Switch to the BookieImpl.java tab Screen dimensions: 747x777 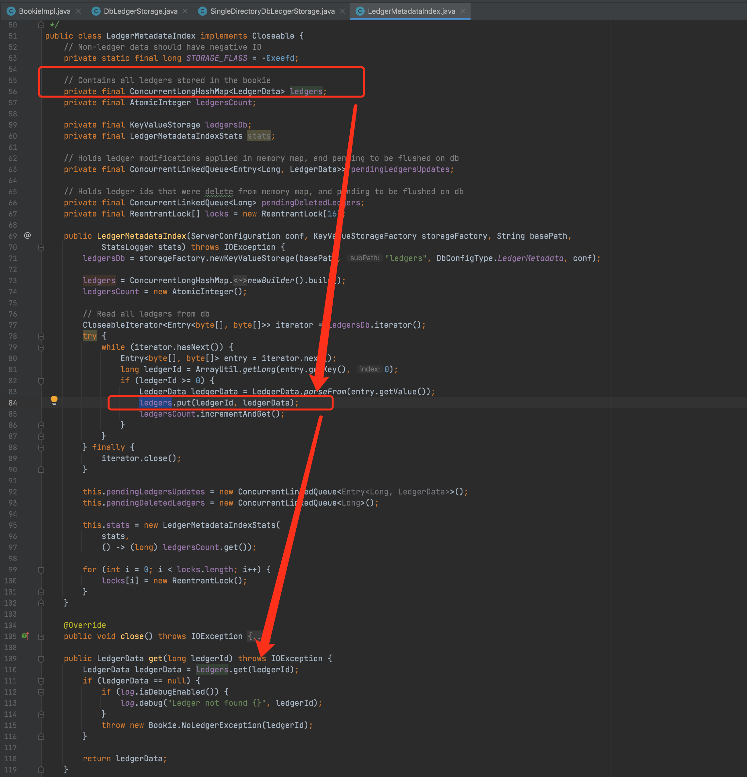44,11
